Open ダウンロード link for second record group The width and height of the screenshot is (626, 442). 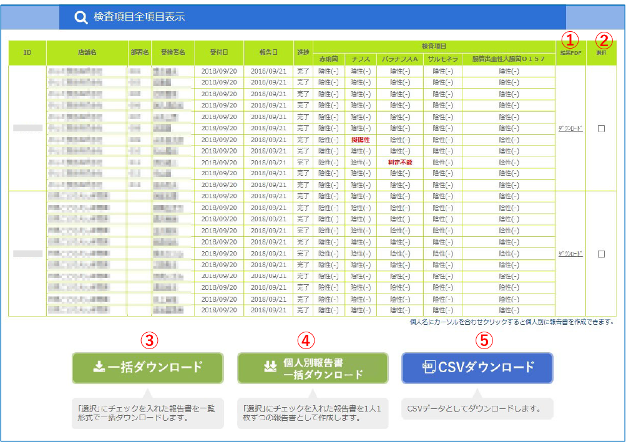point(570,254)
